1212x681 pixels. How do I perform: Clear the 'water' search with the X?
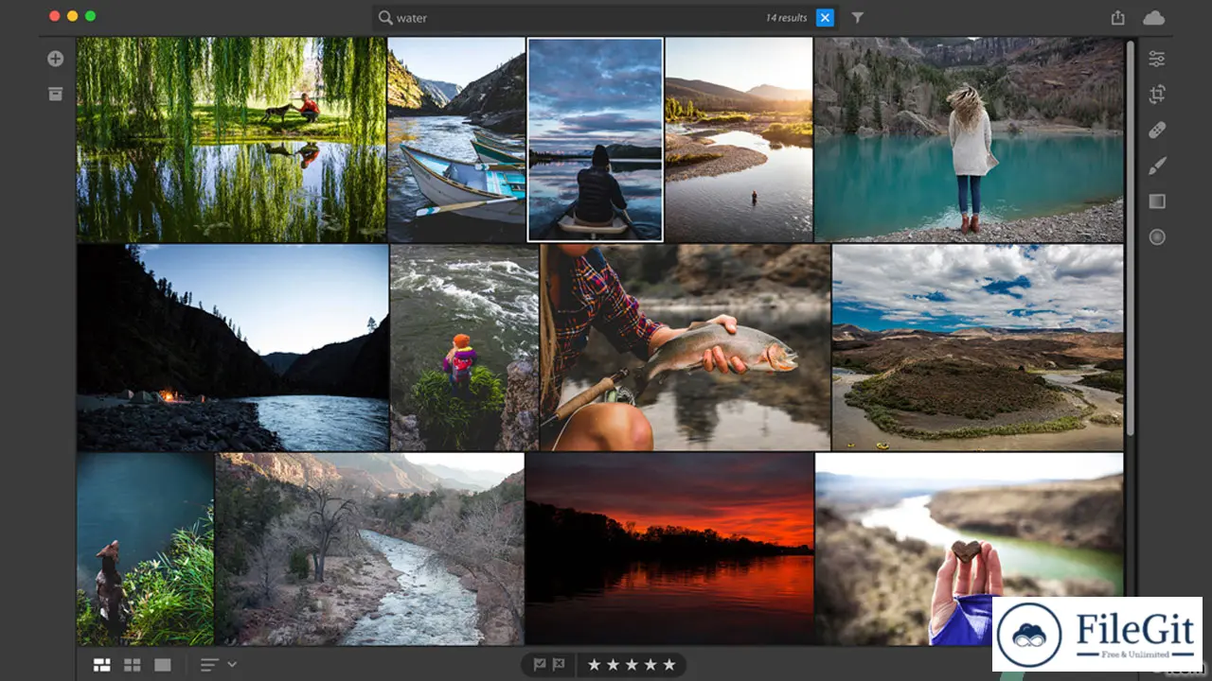[x=825, y=17]
